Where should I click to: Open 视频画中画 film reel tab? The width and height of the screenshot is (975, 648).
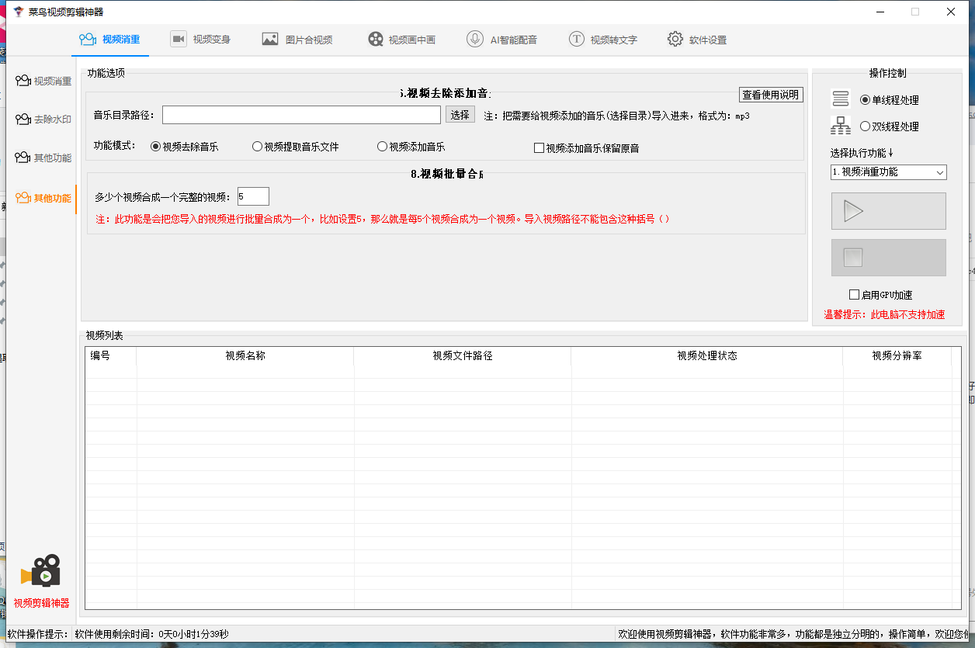pos(401,40)
